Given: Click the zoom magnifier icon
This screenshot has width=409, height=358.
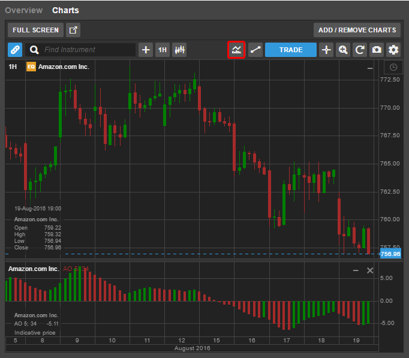Looking at the screenshot, I should tap(343, 50).
